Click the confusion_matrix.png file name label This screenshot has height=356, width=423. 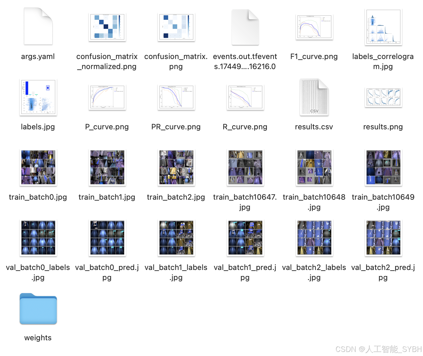[x=176, y=62]
